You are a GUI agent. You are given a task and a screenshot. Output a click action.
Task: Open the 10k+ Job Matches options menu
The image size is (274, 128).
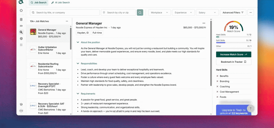[67, 21]
